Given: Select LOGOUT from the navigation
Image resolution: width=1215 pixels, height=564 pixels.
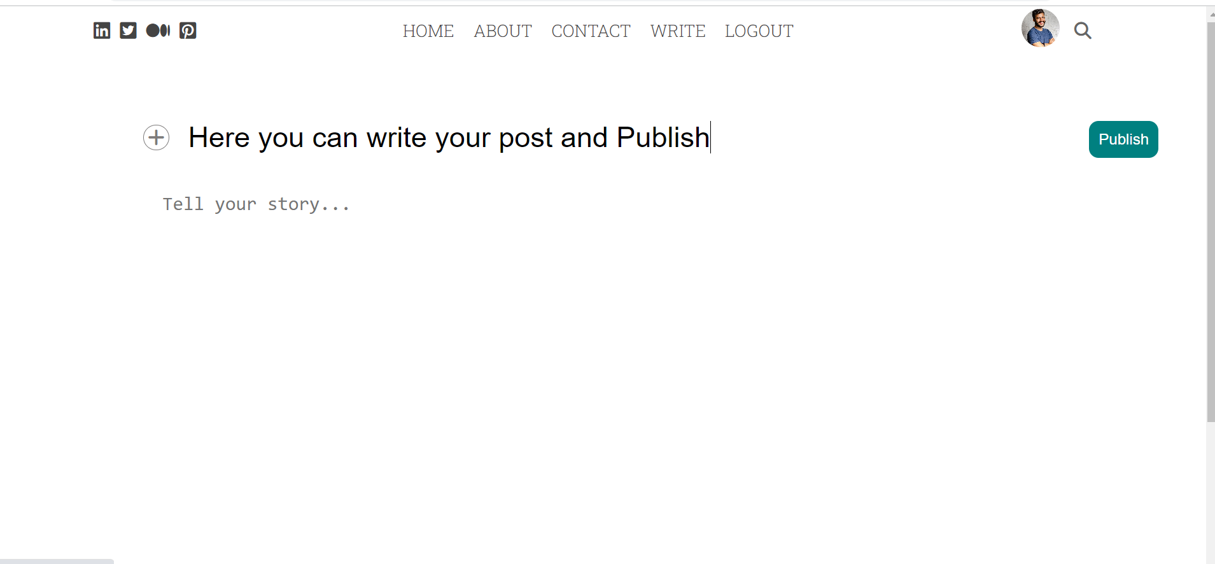Looking at the screenshot, I should coord(759,31).
